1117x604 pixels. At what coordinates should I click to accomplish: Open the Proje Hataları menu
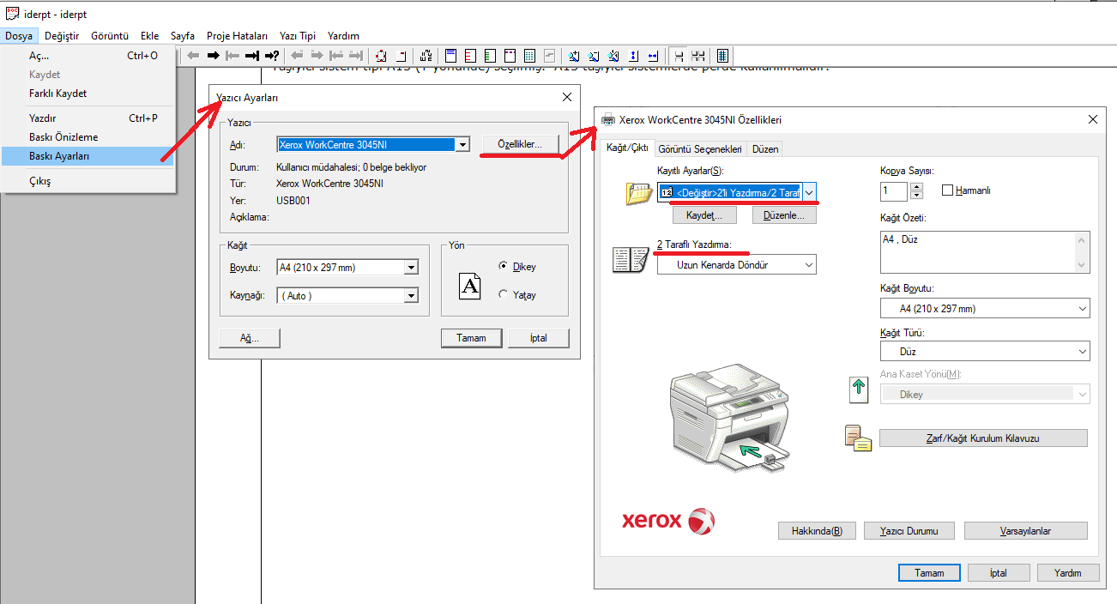238,36
